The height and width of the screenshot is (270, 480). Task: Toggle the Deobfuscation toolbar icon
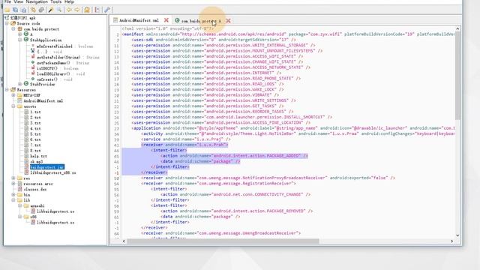click(87, 10)
